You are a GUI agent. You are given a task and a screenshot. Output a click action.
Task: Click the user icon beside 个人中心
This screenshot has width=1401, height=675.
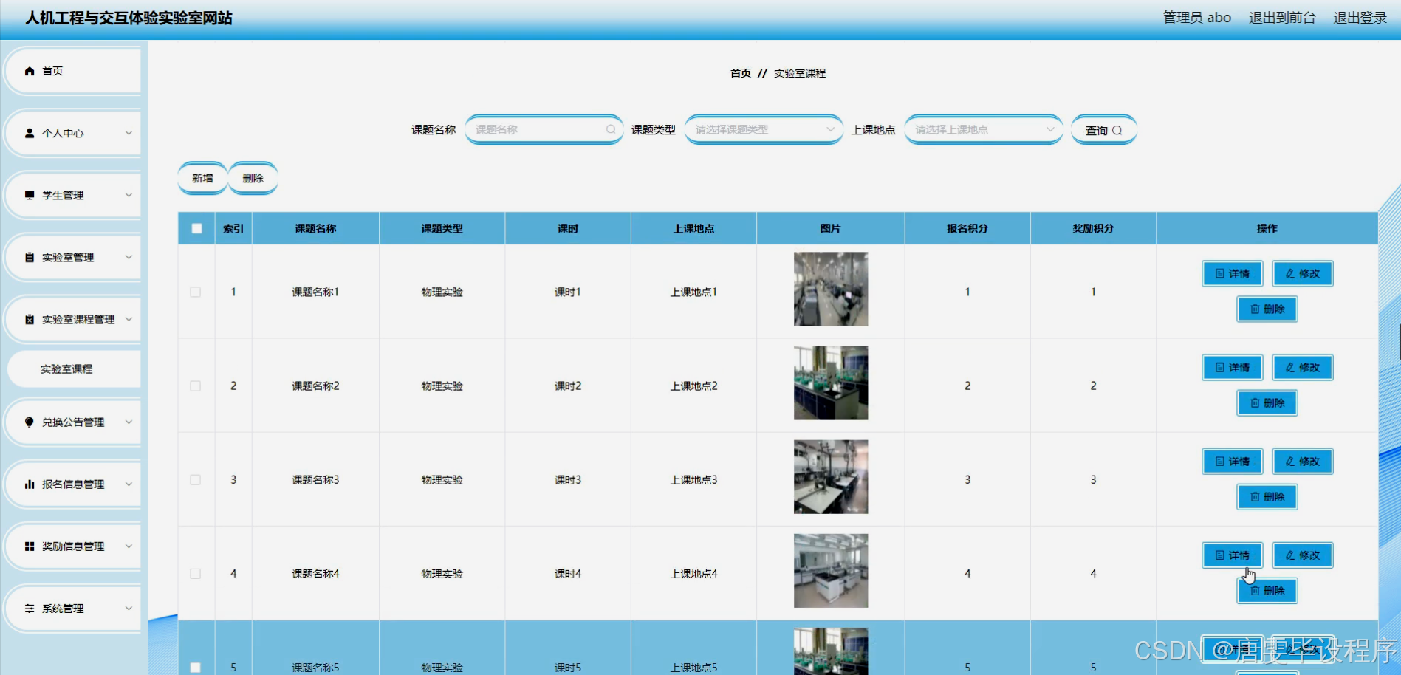[x=30, y=133]
